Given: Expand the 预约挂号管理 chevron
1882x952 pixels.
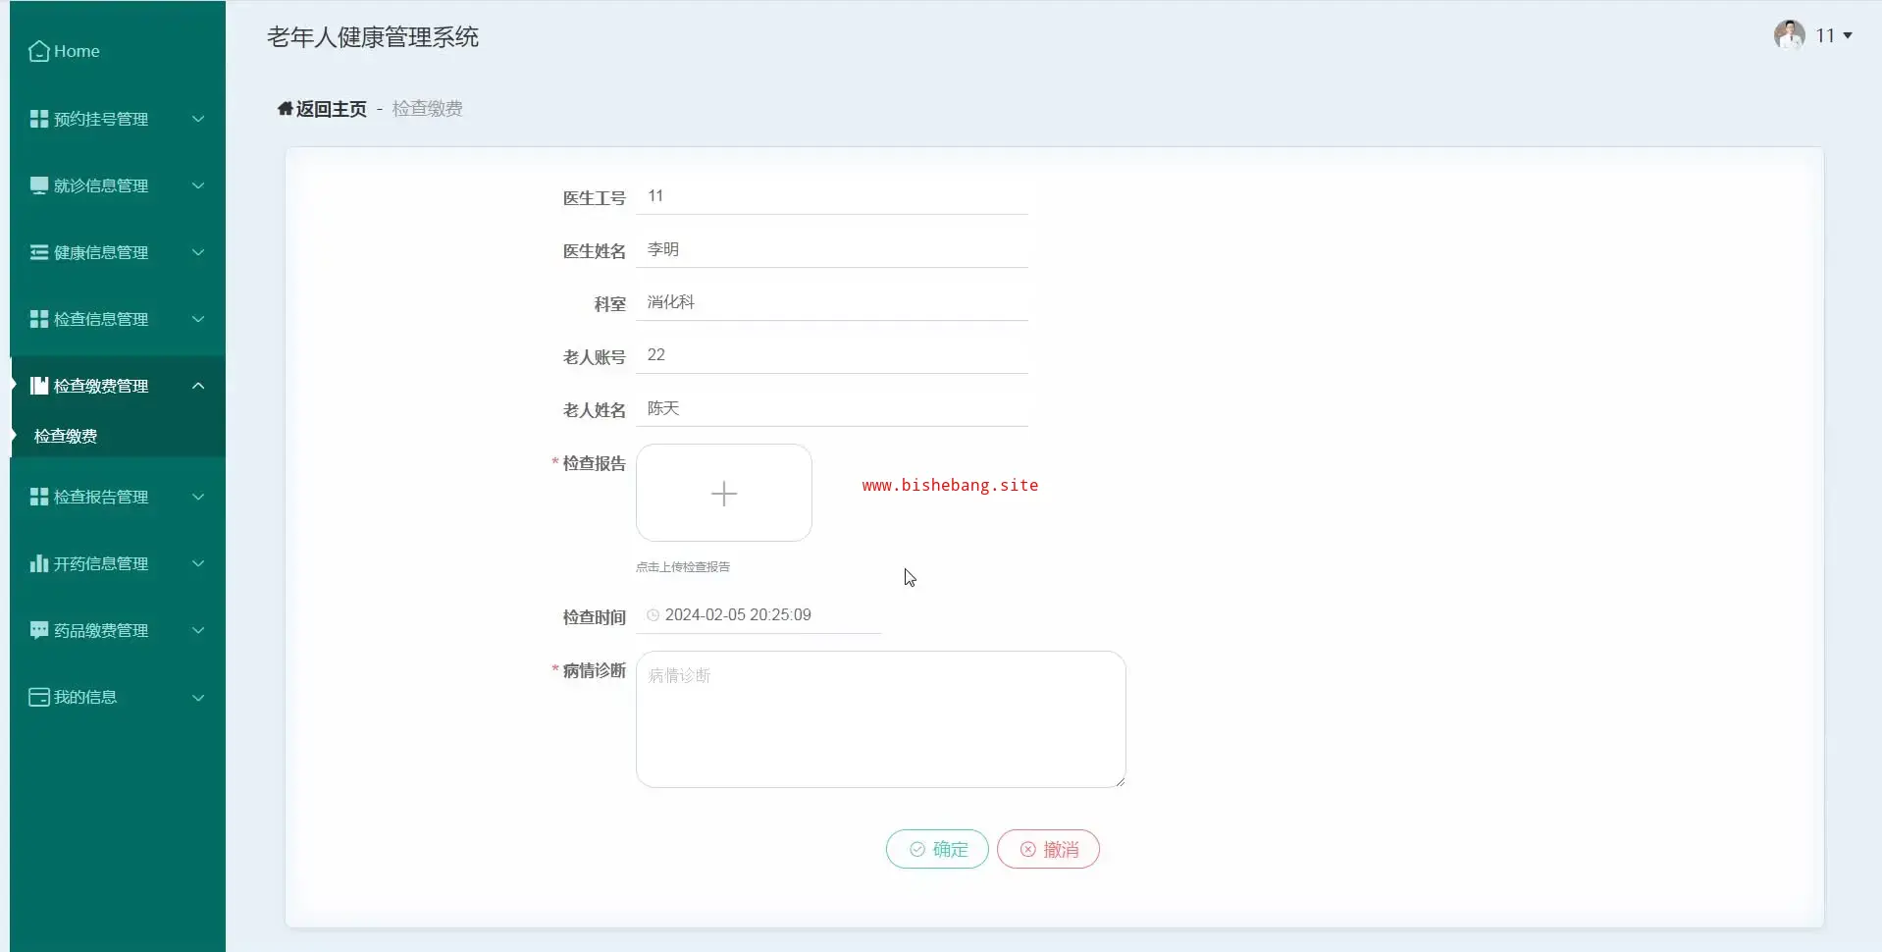Looking at the screenshot, I should coord(198,119).
